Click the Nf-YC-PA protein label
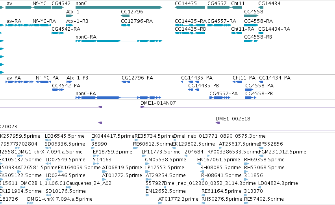Image resolution: width=335 pixels, height=205 pixels. 47,78
